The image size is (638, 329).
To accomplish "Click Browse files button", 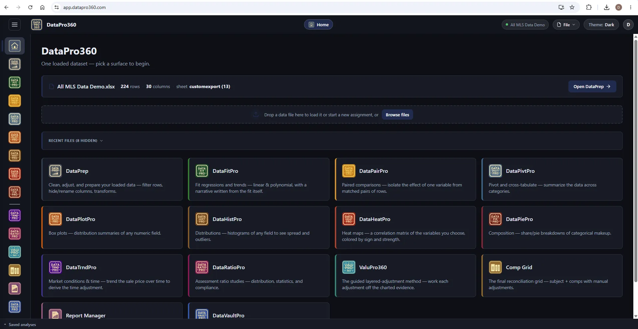I will [397, 115].
